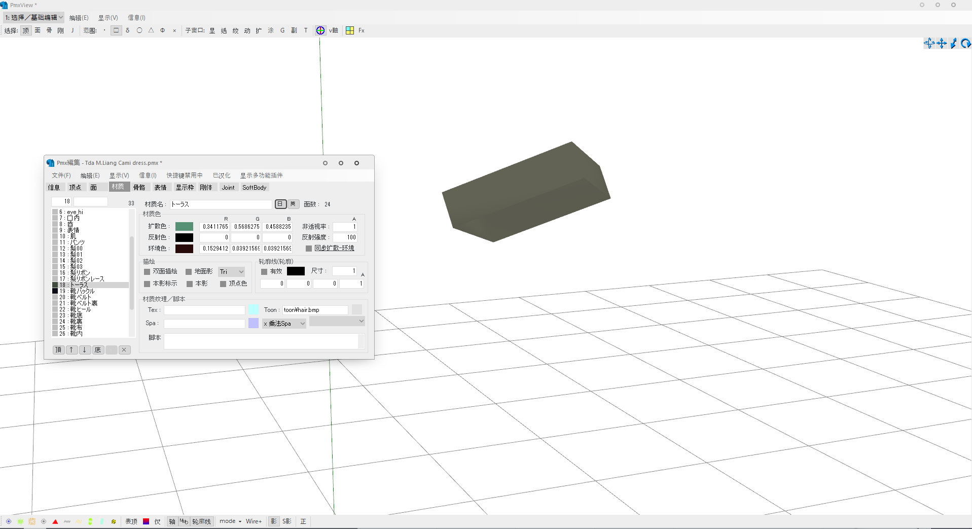Screen dimensions: 972x529
Task: Open the Fx sub-window
Action: (362, 30)
